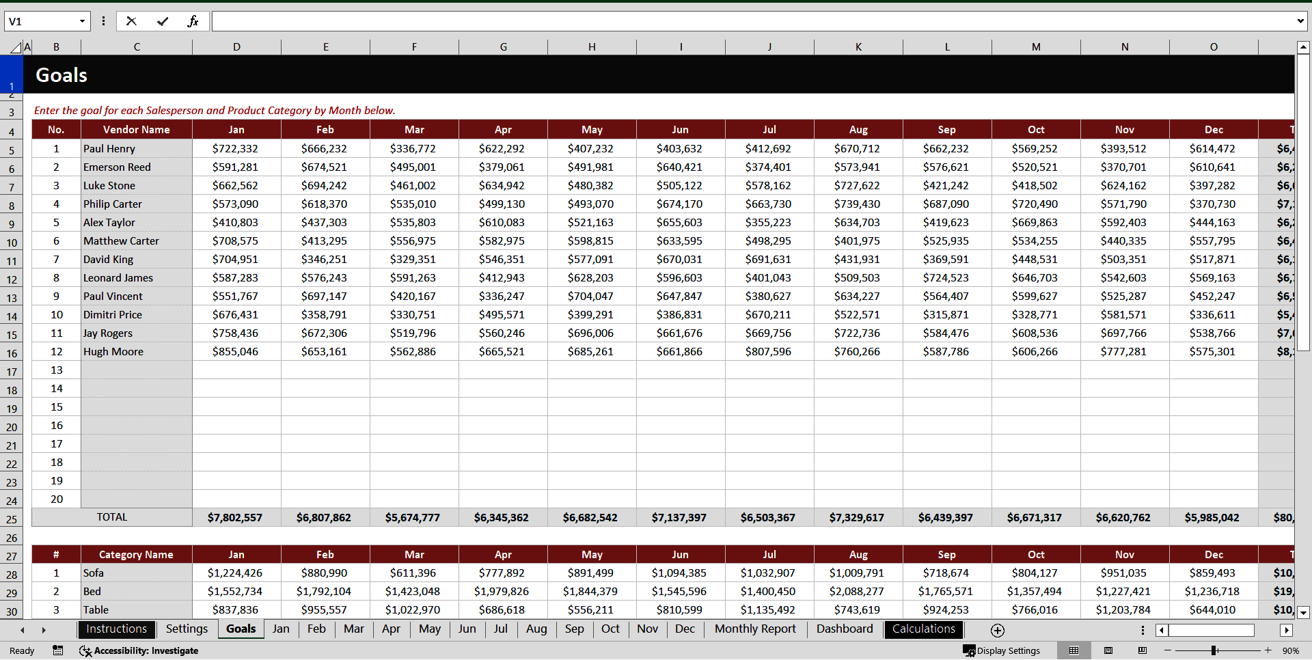Select the Calculations sheet tab
The image size is (1312, 660).
pyautogui.click(x=923, y=629)
